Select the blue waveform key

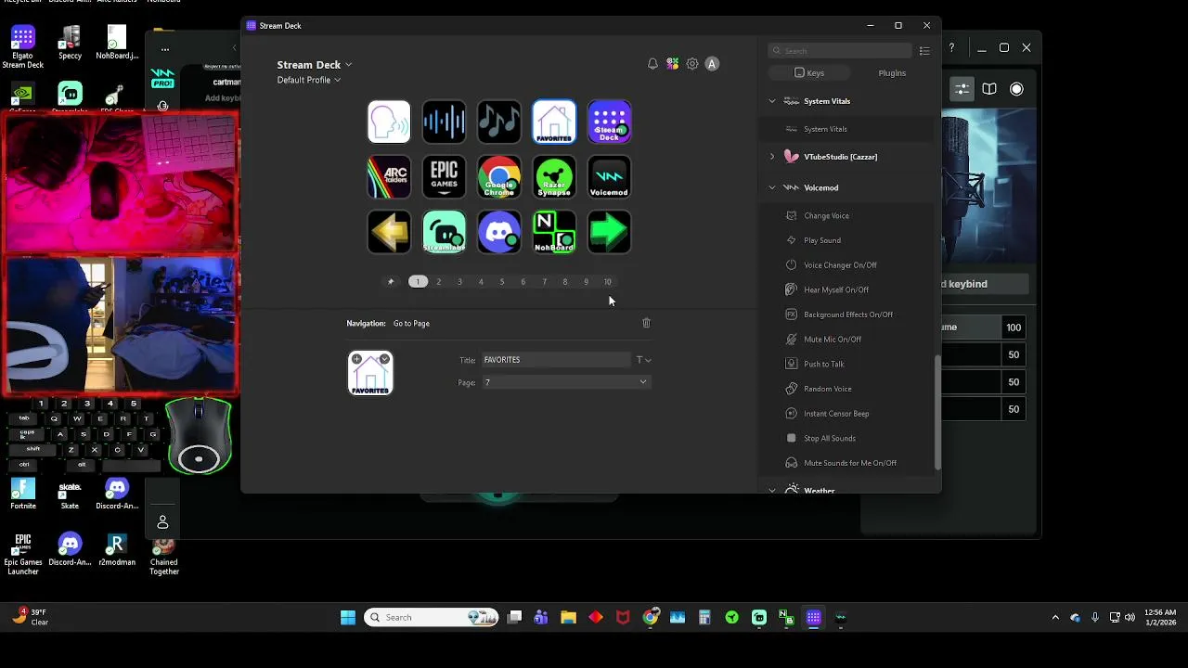444,122
